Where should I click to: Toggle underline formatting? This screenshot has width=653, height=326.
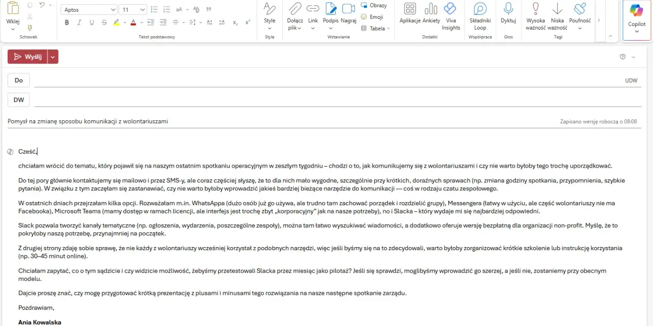point(92,22)
